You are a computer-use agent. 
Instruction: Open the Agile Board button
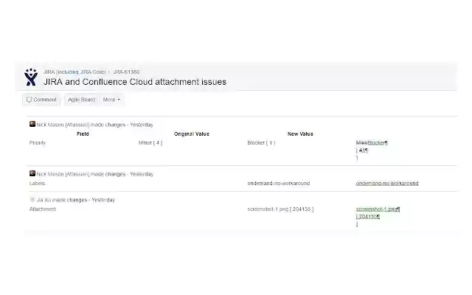pyautogui.click(x=81, y=100)
